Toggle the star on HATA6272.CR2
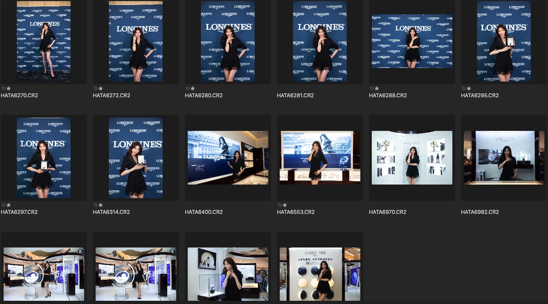This screenshot has width=548, height=304. (x=101, y=88)
